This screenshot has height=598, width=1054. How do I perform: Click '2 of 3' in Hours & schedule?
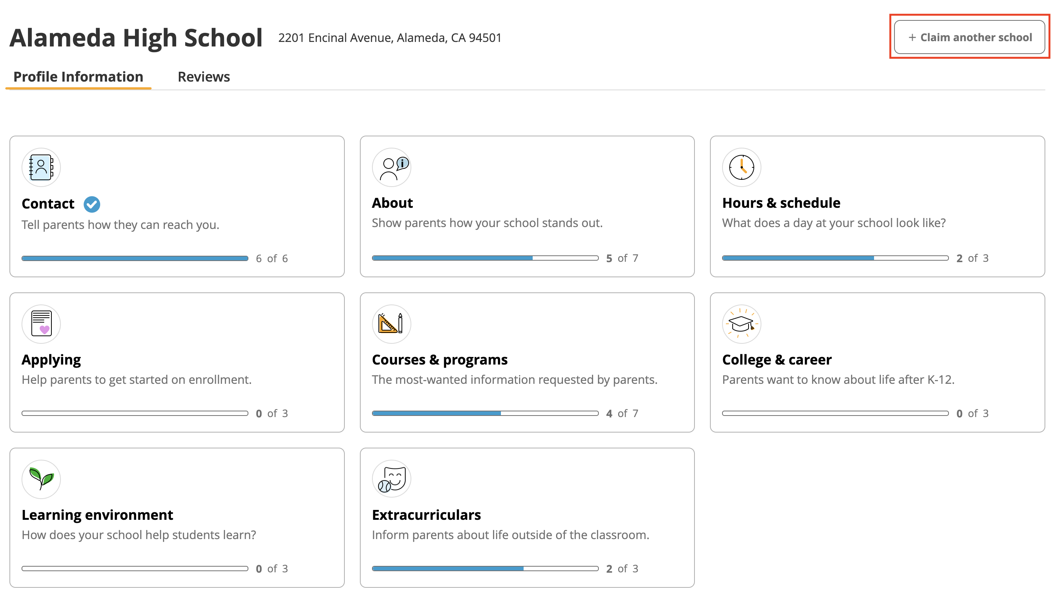point(972,258)
